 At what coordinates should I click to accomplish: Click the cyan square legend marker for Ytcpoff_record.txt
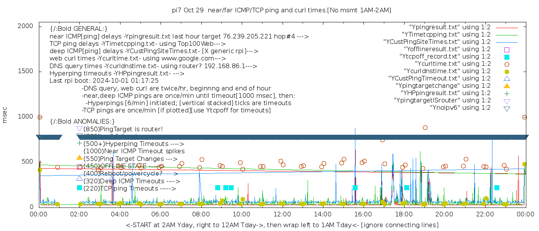pos(507,57)
